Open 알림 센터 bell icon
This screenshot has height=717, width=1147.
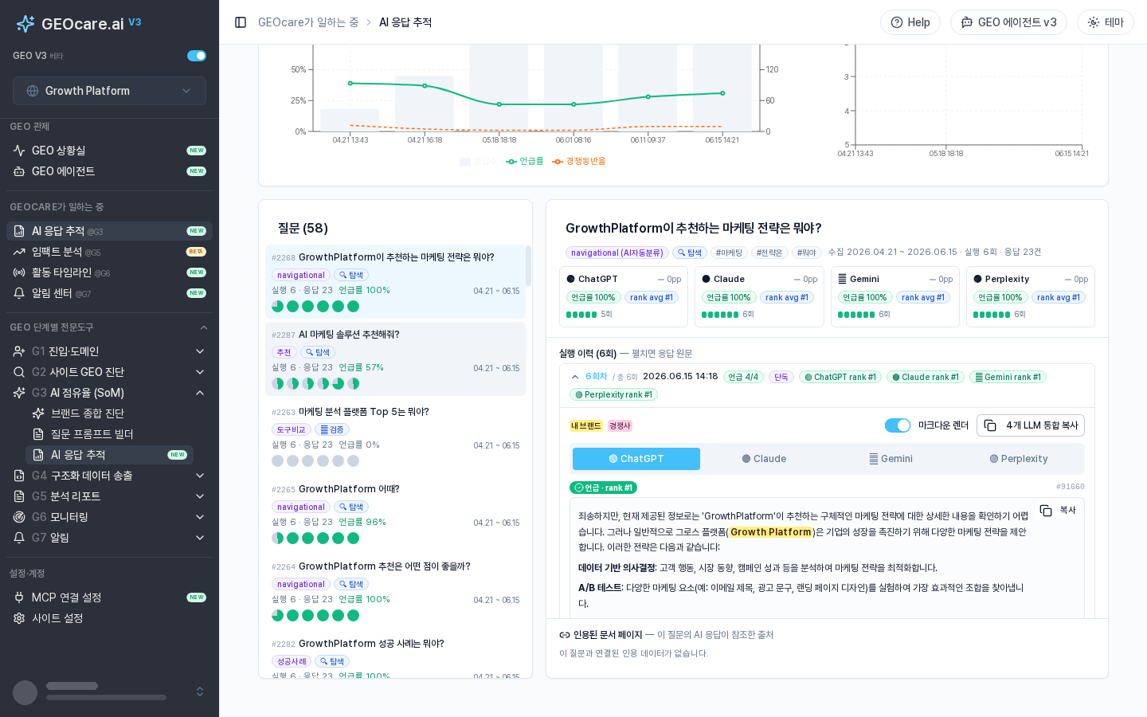19,293
